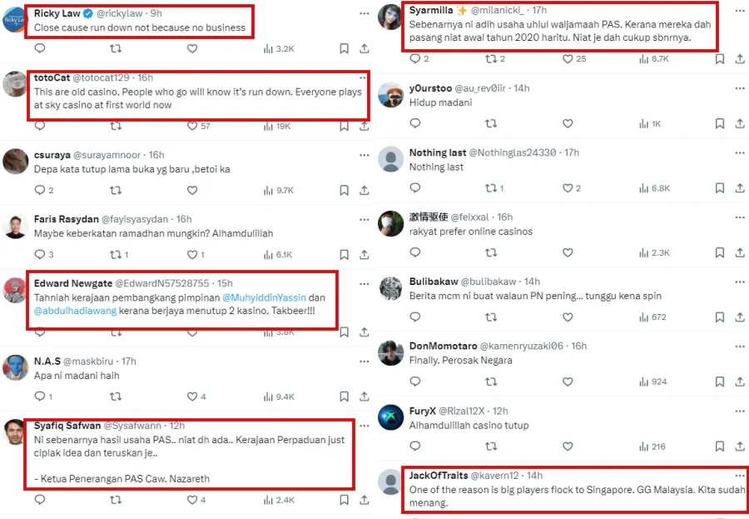Reply to Syarmilla's tweet
Screen dimensions: 749x519
tap(415, 59)
